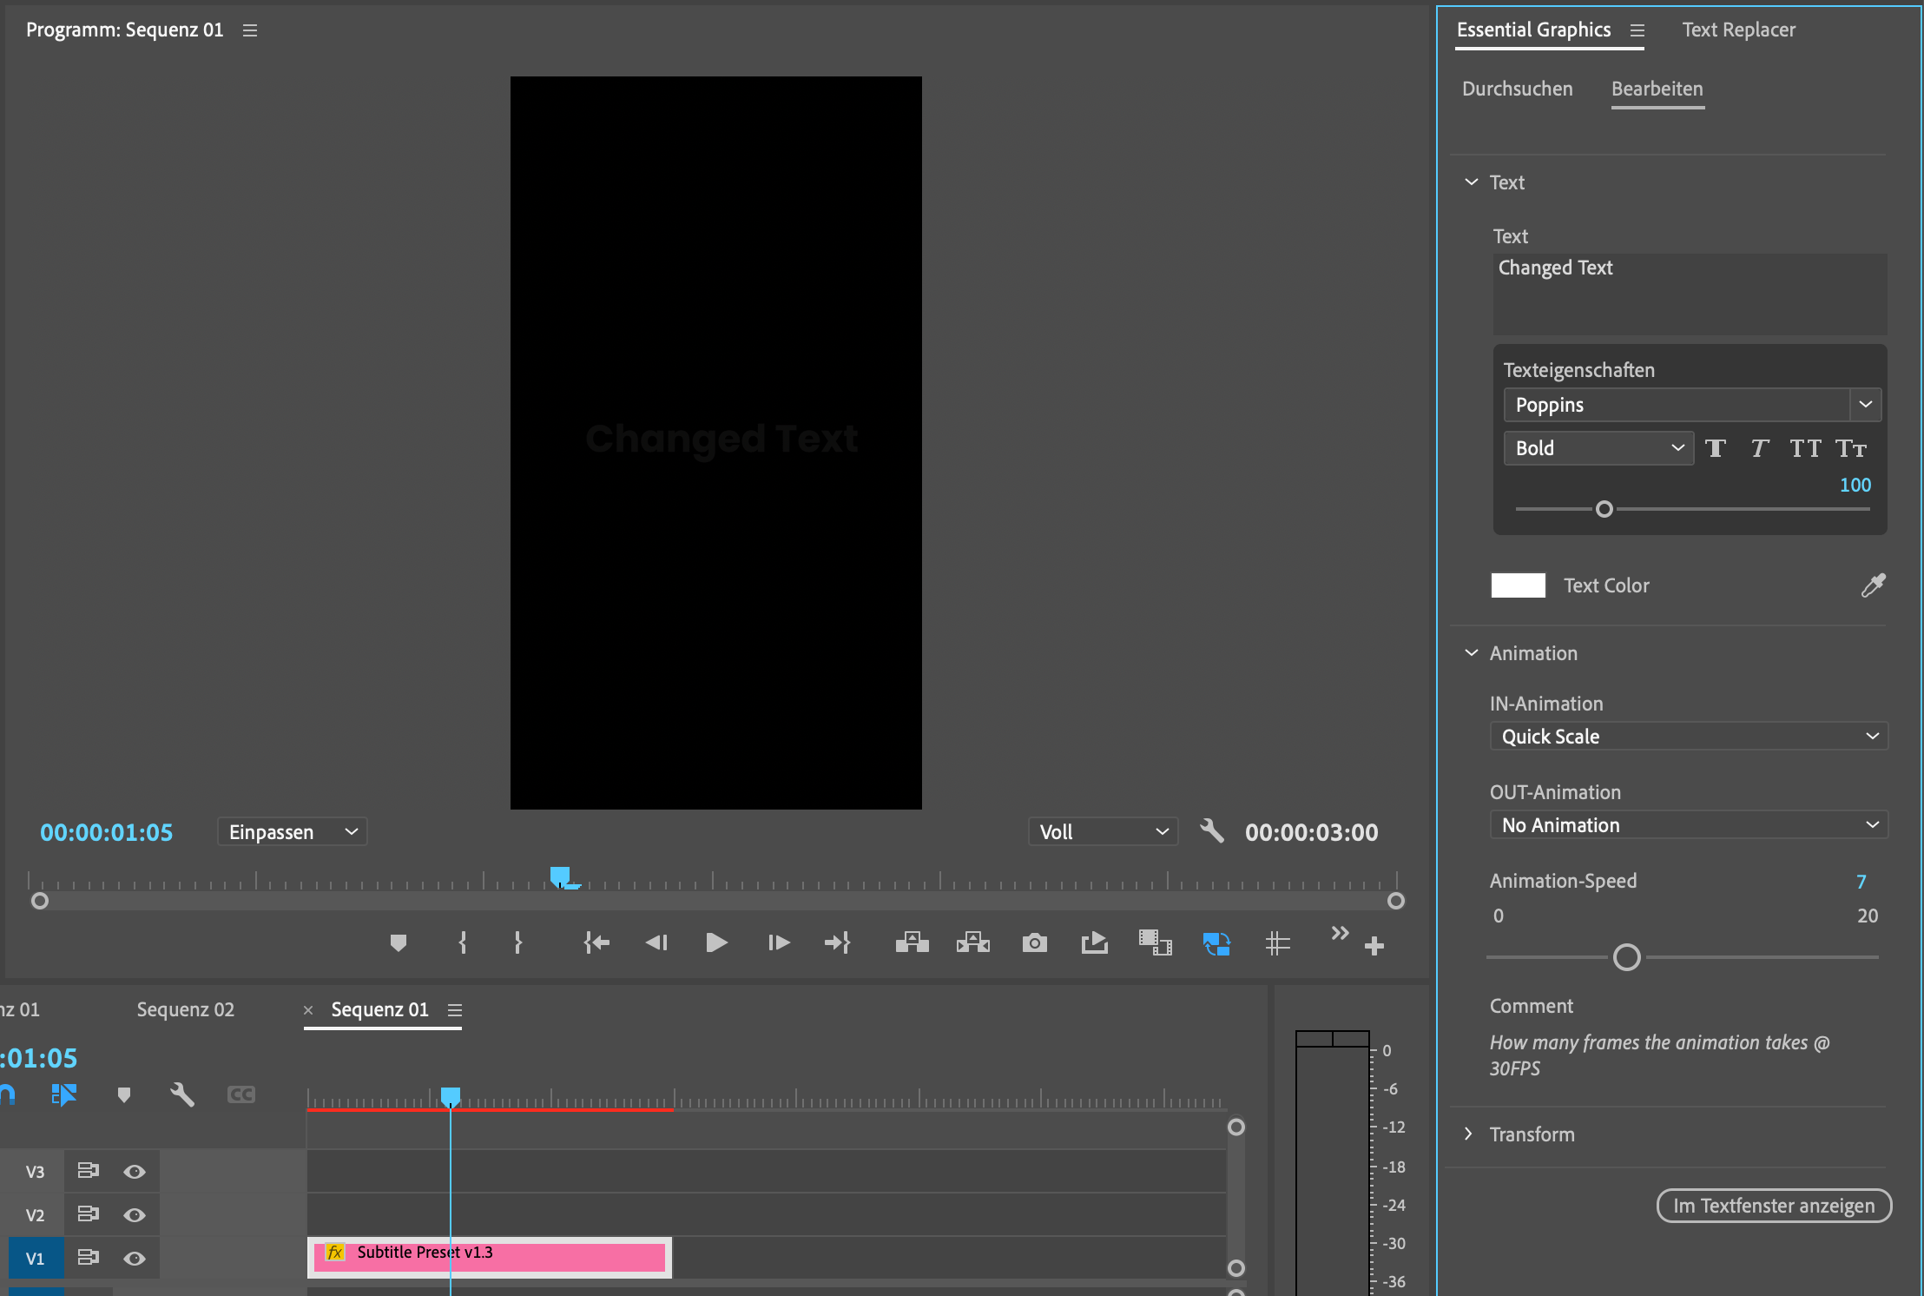This screenshot has height=1296, width=1924.
Task: Add a marker in the program monitor
Action: [399, 942]
